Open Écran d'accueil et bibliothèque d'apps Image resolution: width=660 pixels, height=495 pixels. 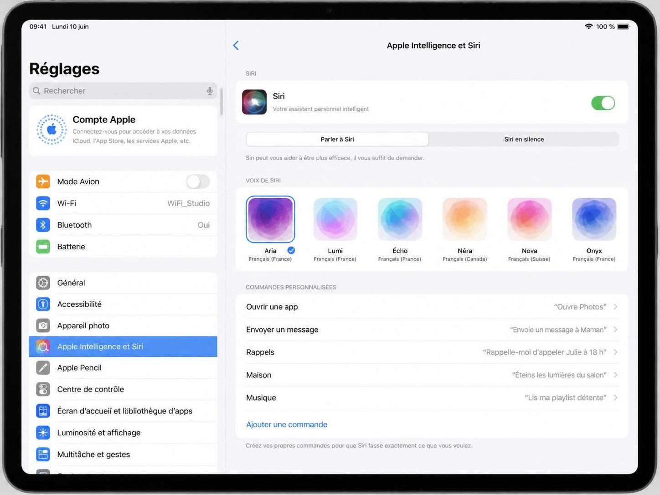coord(123,411)
